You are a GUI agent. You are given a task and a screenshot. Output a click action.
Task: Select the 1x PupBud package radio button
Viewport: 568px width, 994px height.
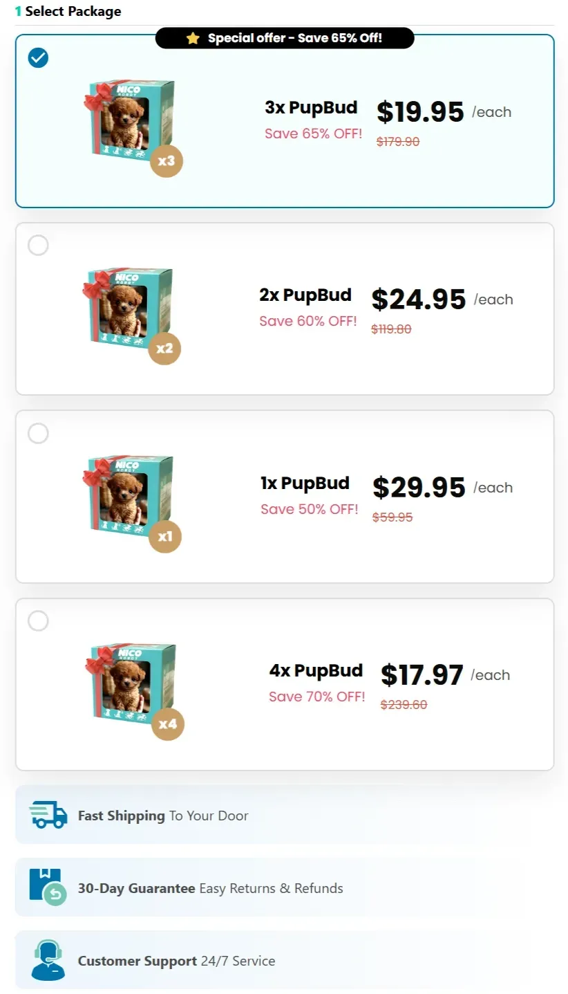point(39,433)
